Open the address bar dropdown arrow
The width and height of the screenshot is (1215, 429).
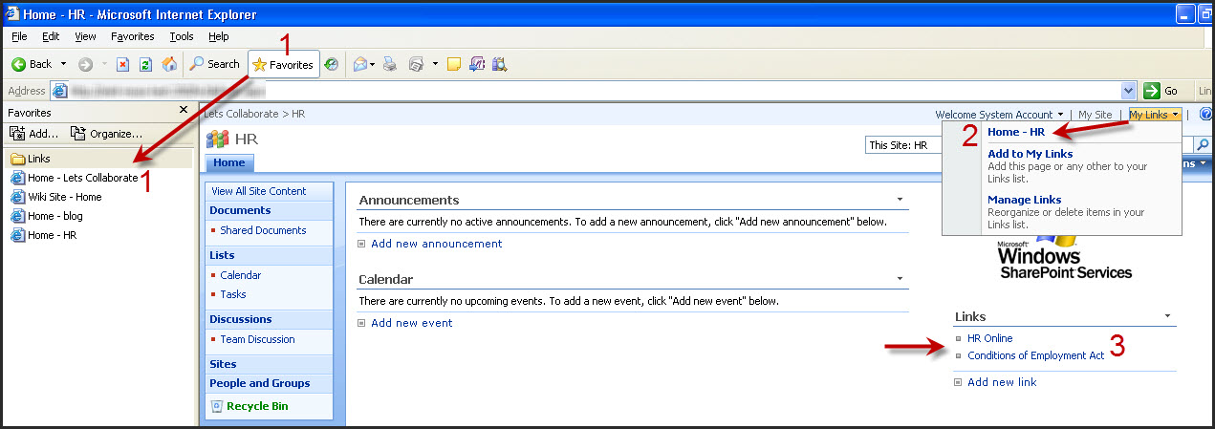pos(1129,91)
